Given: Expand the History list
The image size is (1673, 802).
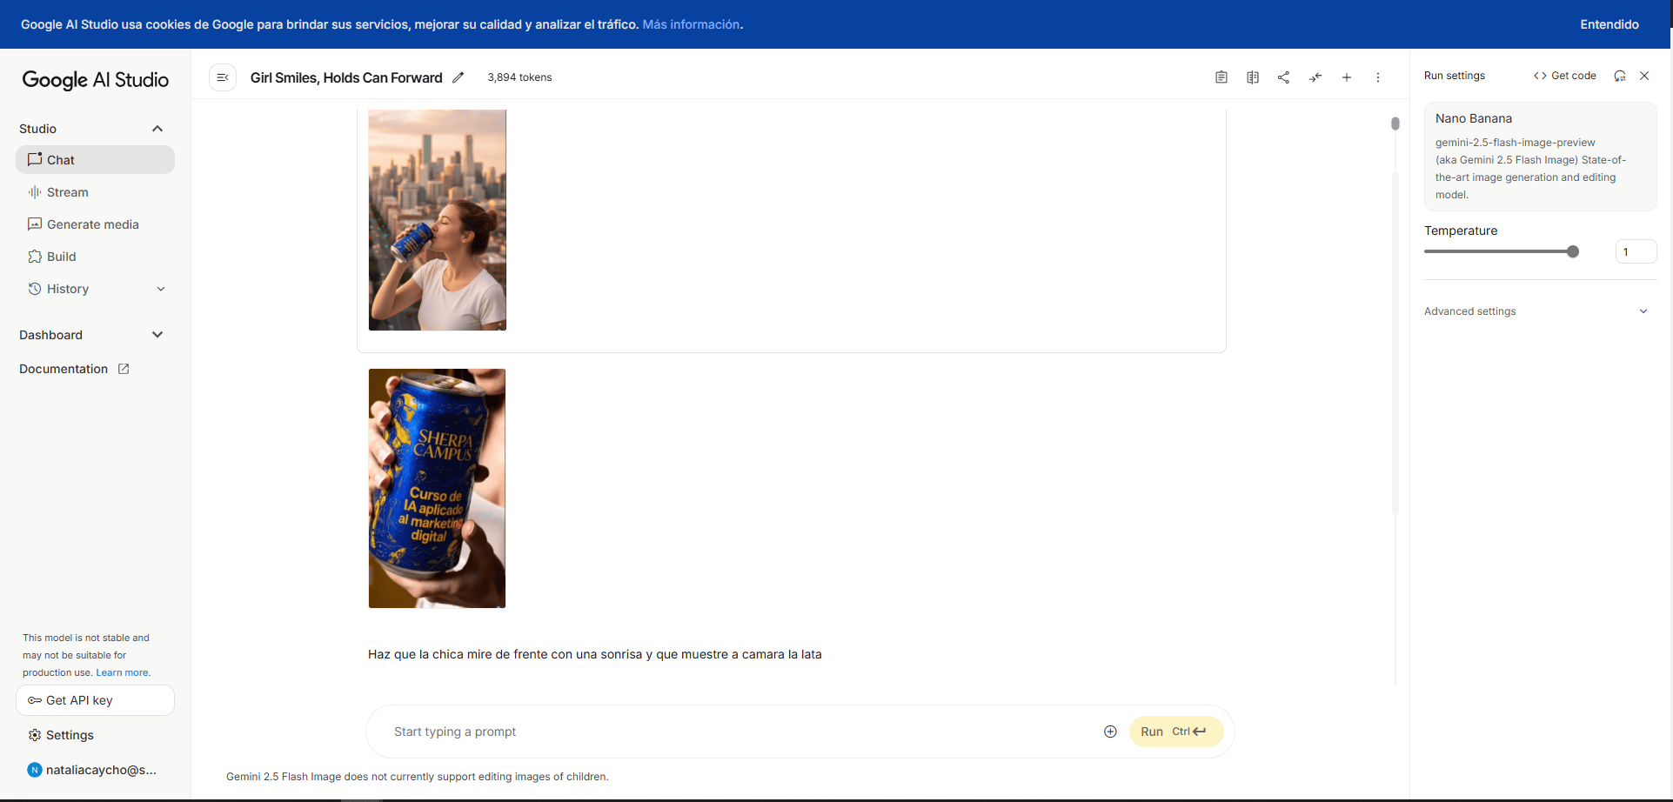Looking at the screenshot, I should [161, 289].
